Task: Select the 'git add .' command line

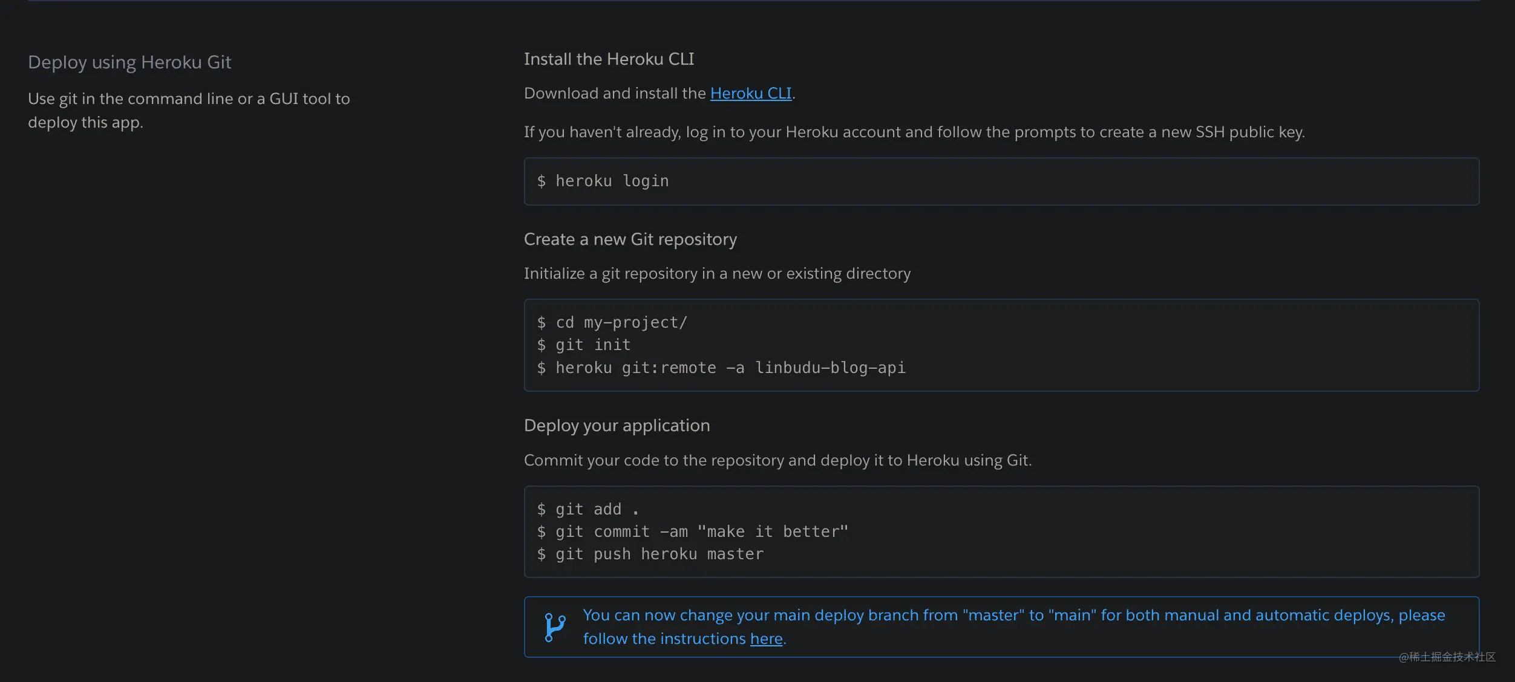Action: click(x=588, y=509)
